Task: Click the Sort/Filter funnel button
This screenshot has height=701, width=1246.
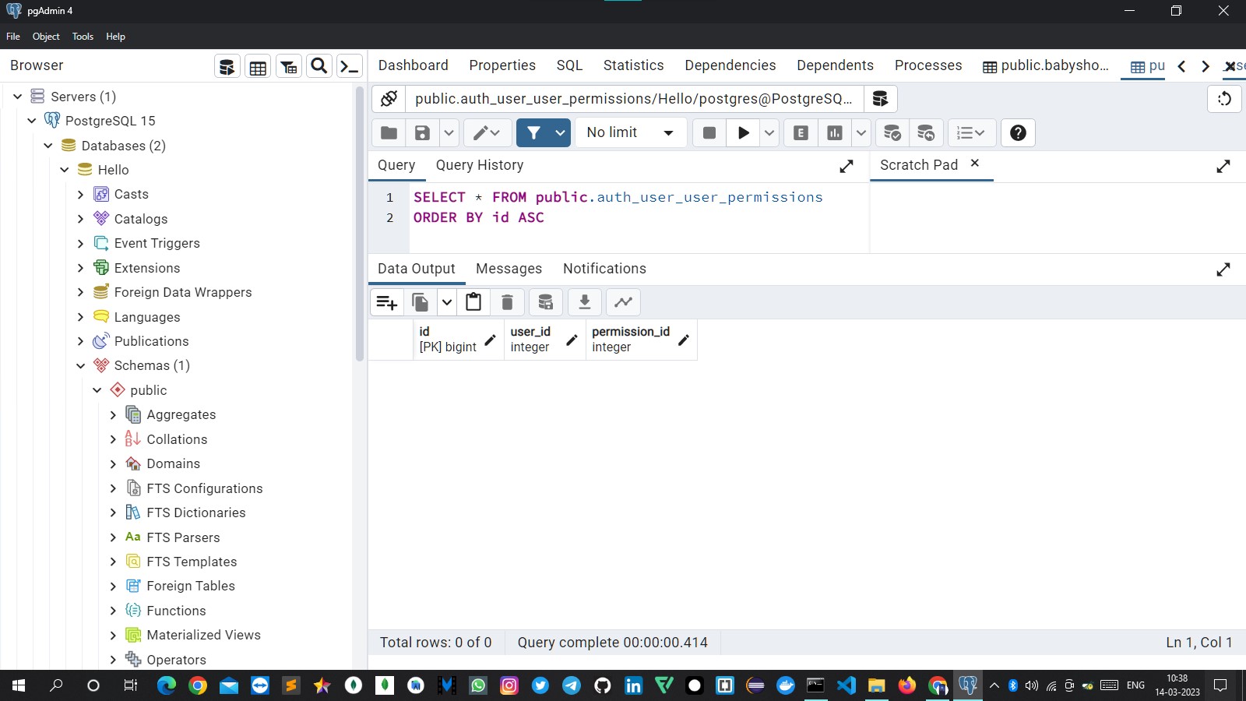Action: click(x=533, y=132)
